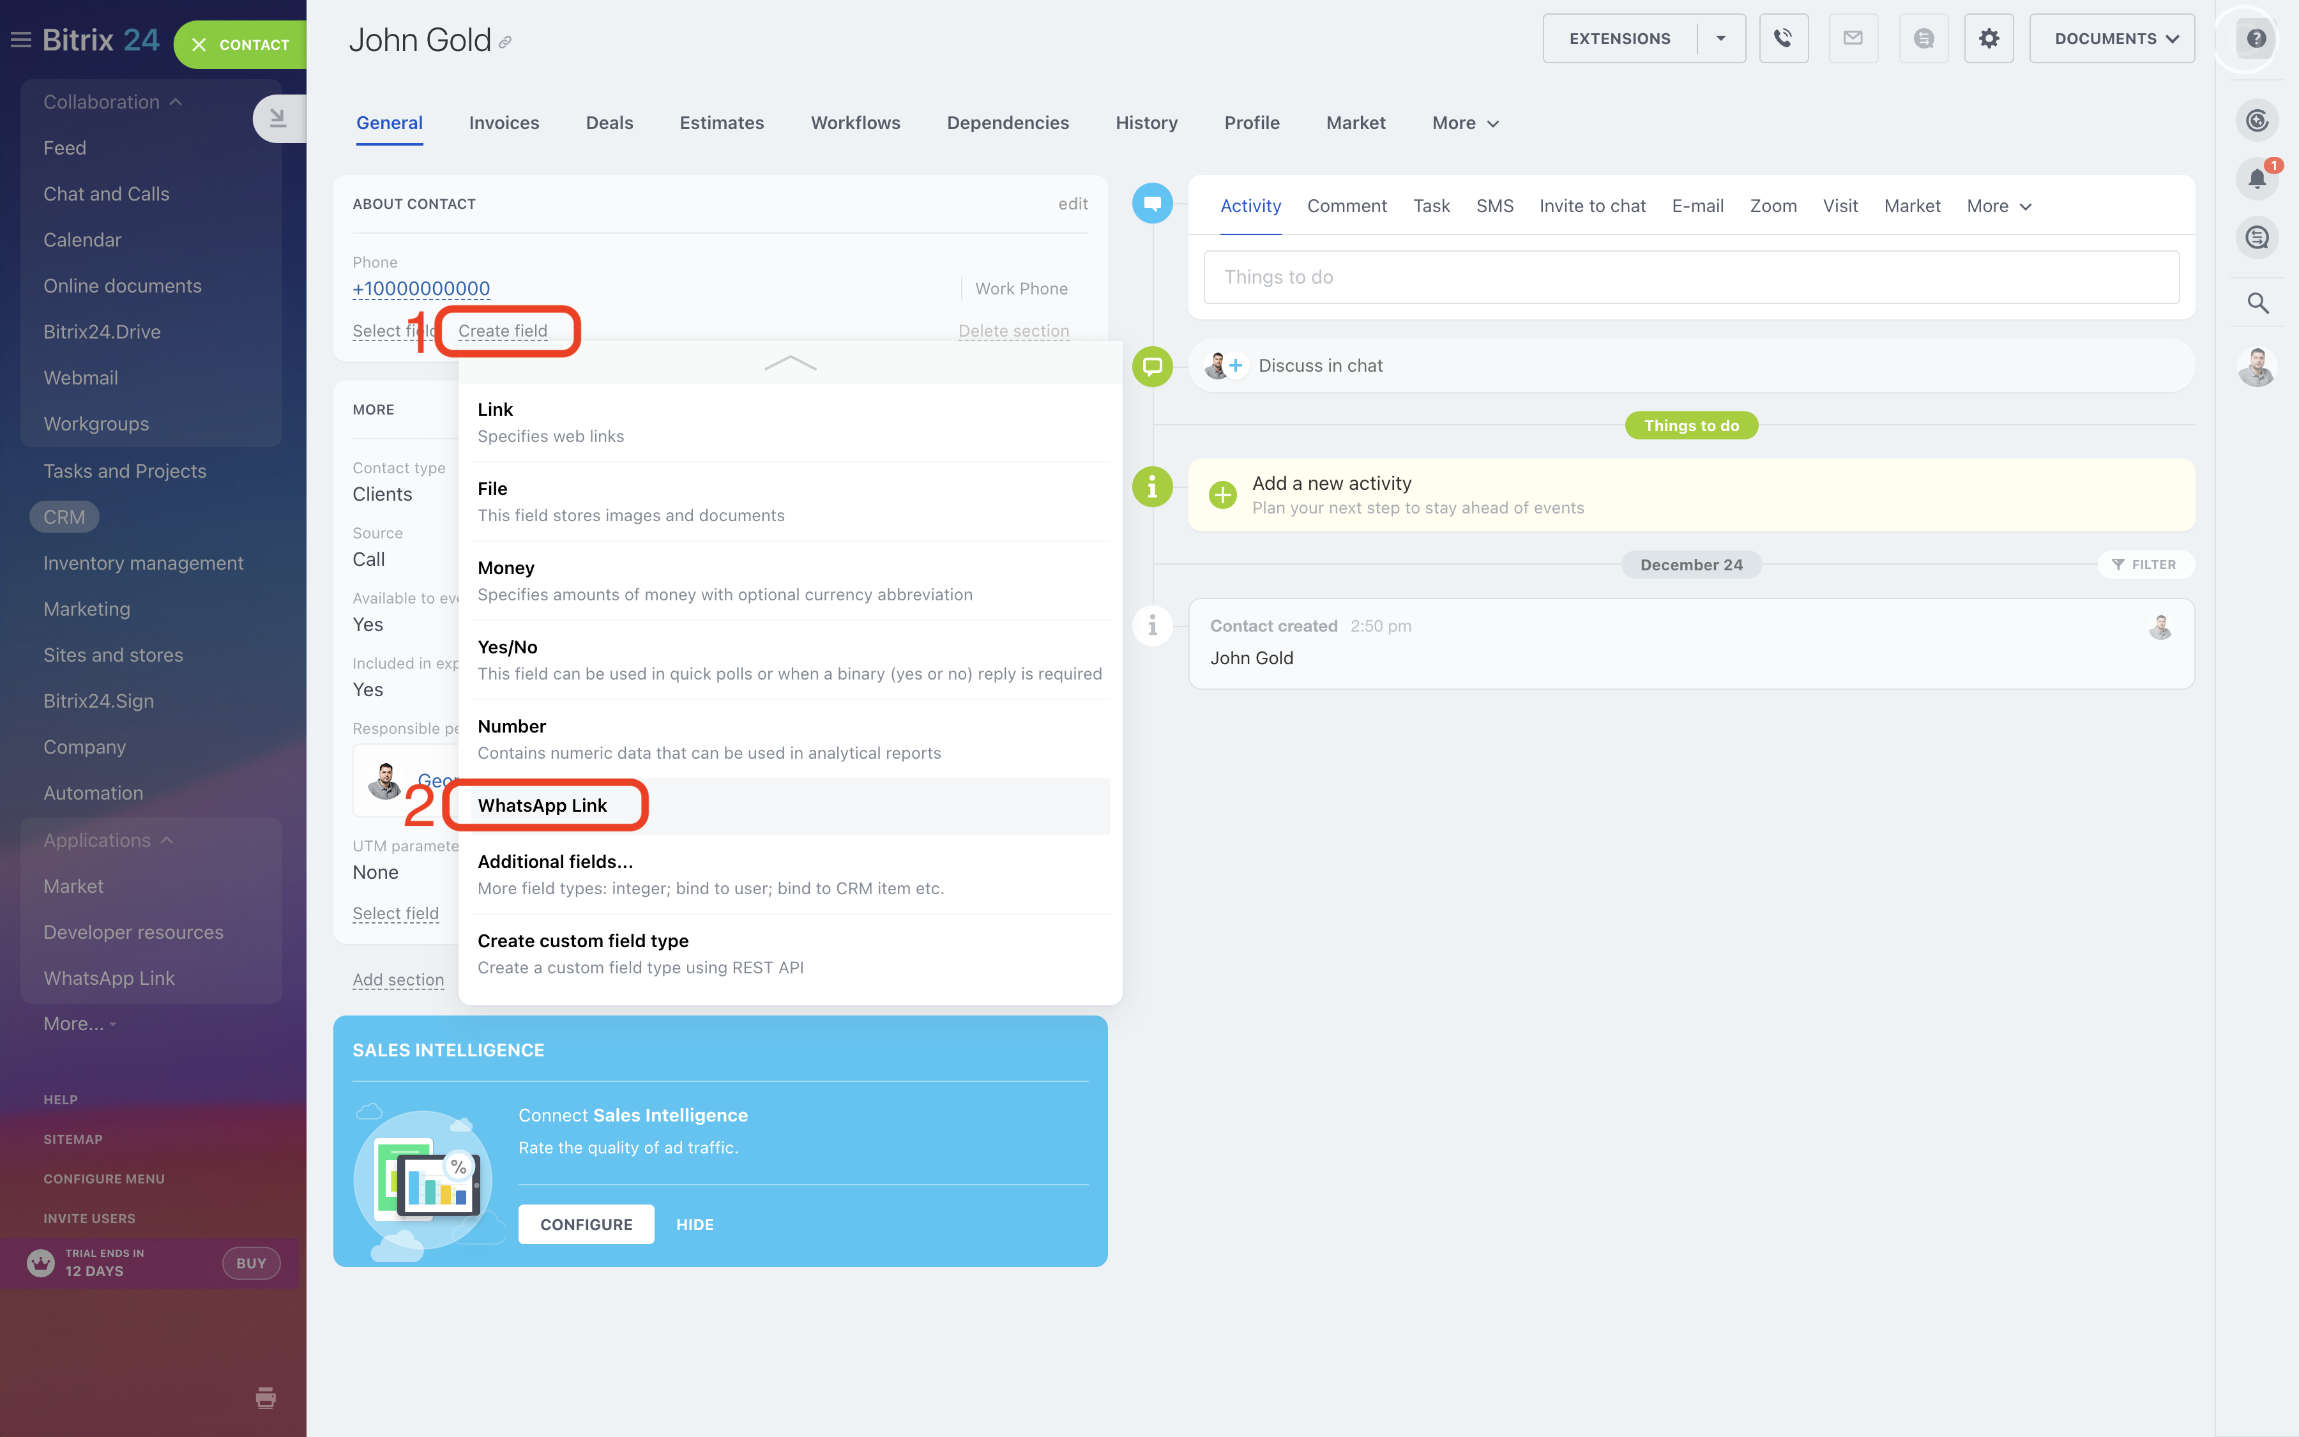Open the Documents dropdown
The width and height of the screenshot is (2299, 1437).
[2111, 39]
